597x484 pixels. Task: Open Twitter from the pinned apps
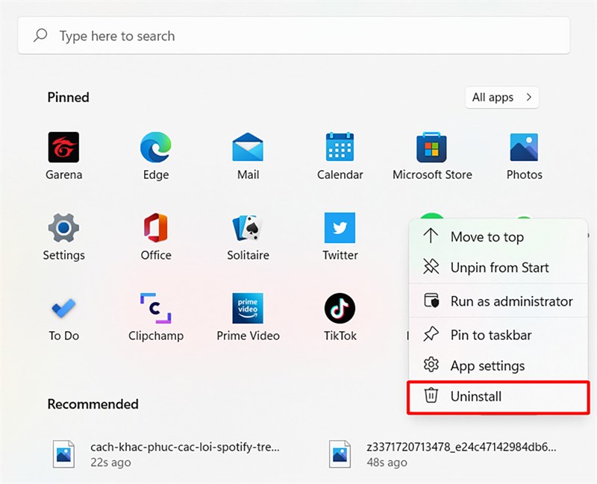click(340, 230)
